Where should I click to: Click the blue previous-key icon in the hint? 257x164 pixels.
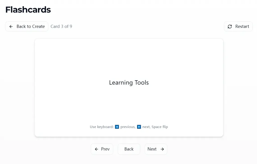117,127
